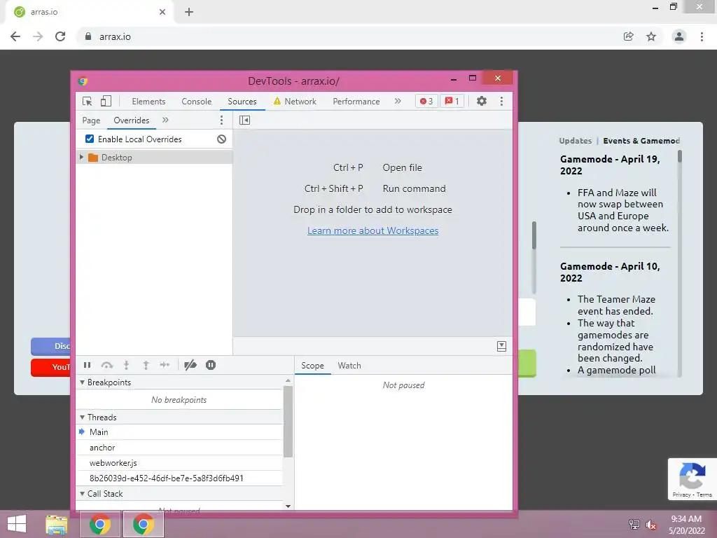Toggle pause on exceptions icon

[x=210, y=365]
